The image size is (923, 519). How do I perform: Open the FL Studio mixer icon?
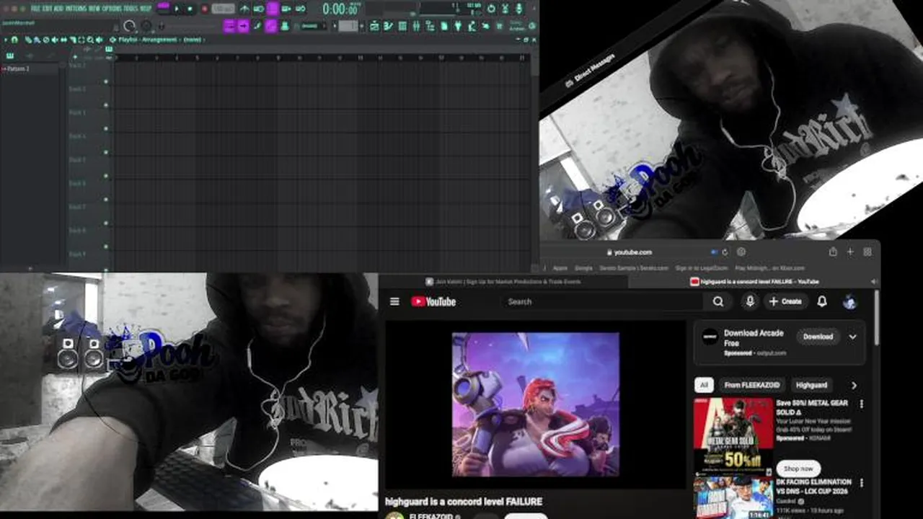pyautogui.click(x=416, y=26)
